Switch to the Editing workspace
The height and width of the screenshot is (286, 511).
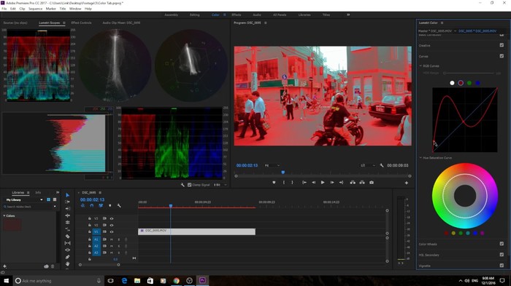coord(195,15)
